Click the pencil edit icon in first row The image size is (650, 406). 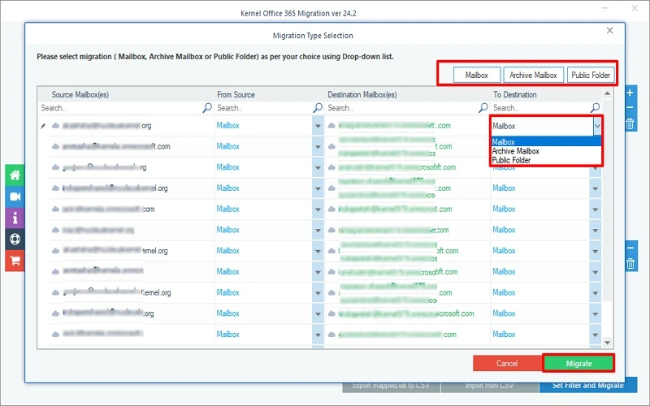43,126
